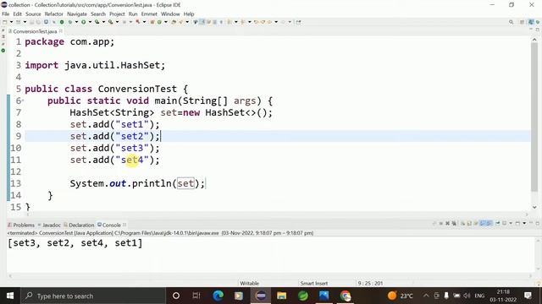
Task: Toggle Mark Occurrences highlighted toolbar button
Action: (202, 22)
